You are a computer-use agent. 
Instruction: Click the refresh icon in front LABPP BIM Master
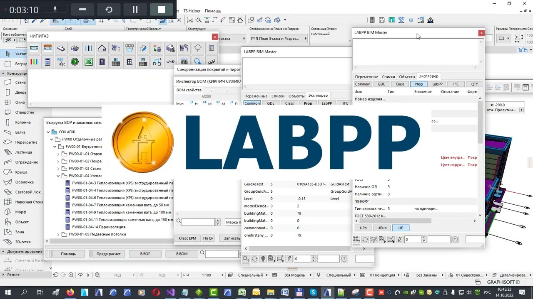click(365, 239)
